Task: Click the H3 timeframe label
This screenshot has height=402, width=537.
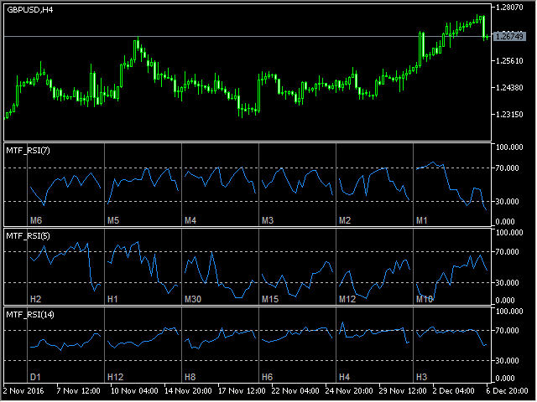Action: pos(422,377)
